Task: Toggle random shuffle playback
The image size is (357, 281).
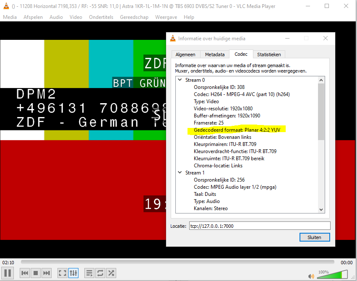Action: pos(111,273)
